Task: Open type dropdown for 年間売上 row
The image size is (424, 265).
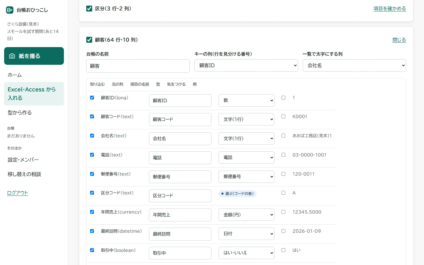Action: (x=246, y=215)
